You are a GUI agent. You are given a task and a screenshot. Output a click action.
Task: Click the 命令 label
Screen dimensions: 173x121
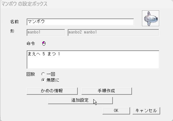(x=31, y=43)
